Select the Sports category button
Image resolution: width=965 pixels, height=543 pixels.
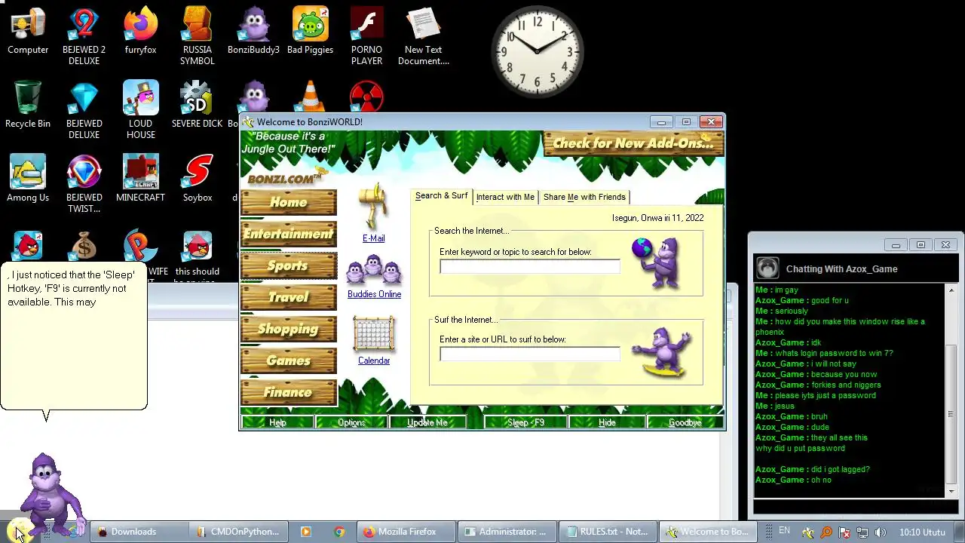coord(289,265)
